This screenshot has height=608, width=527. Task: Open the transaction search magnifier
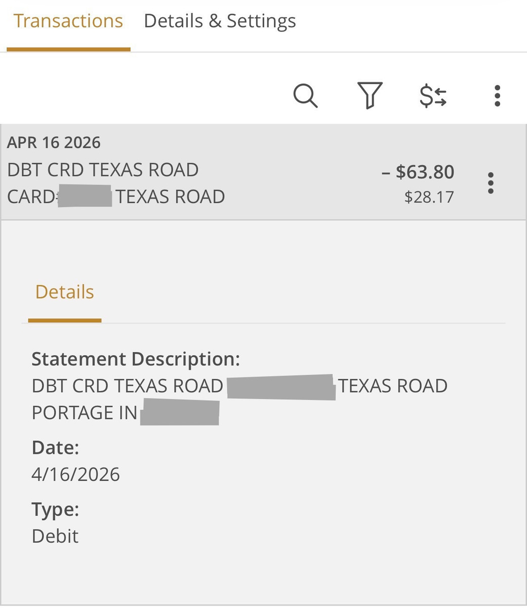point(305,95)
